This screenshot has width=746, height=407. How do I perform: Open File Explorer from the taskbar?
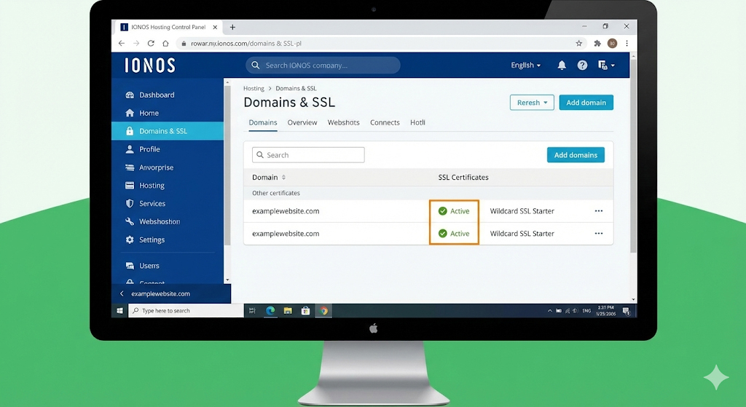[288, 310]
